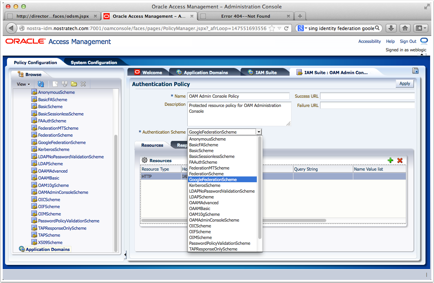
Task: Add a resource with the green plus
Action: coord(390,160)
